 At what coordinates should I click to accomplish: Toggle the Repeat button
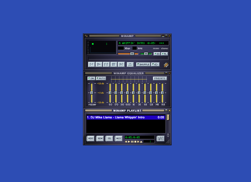[156, 64]
